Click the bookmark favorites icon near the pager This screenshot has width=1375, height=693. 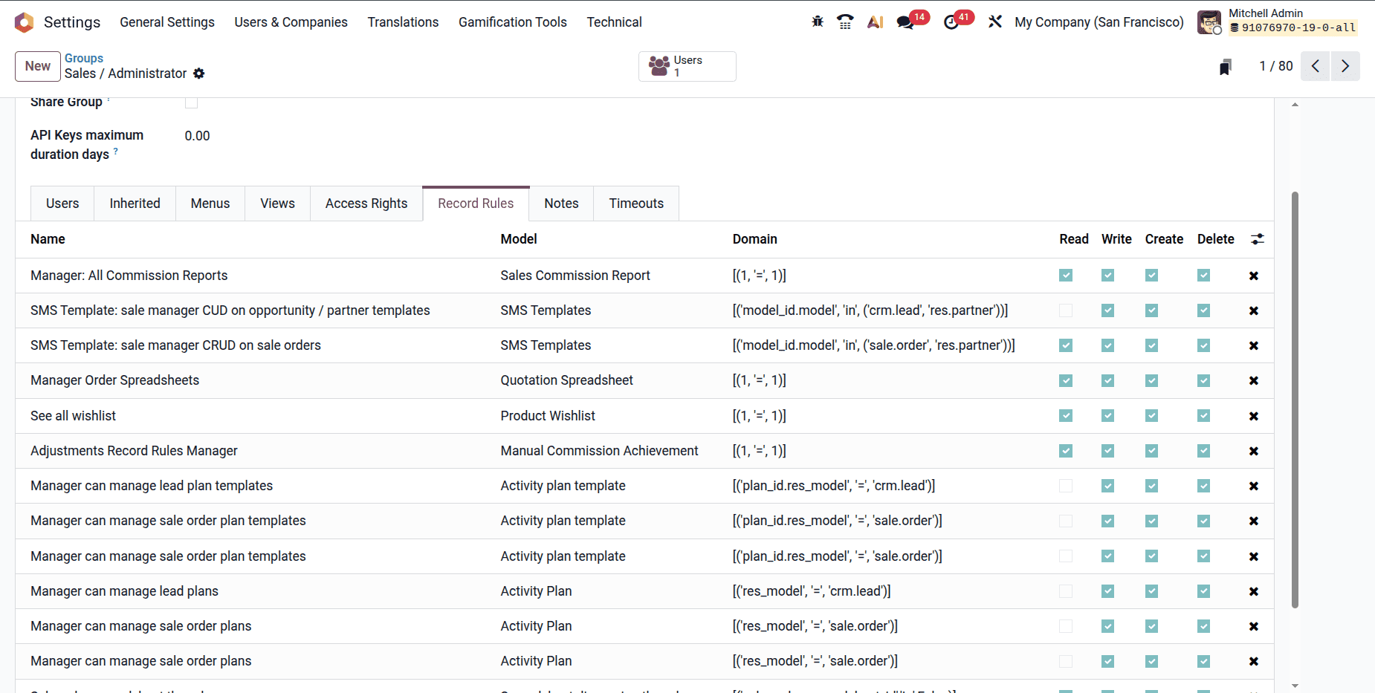(x=1226, y=66)
